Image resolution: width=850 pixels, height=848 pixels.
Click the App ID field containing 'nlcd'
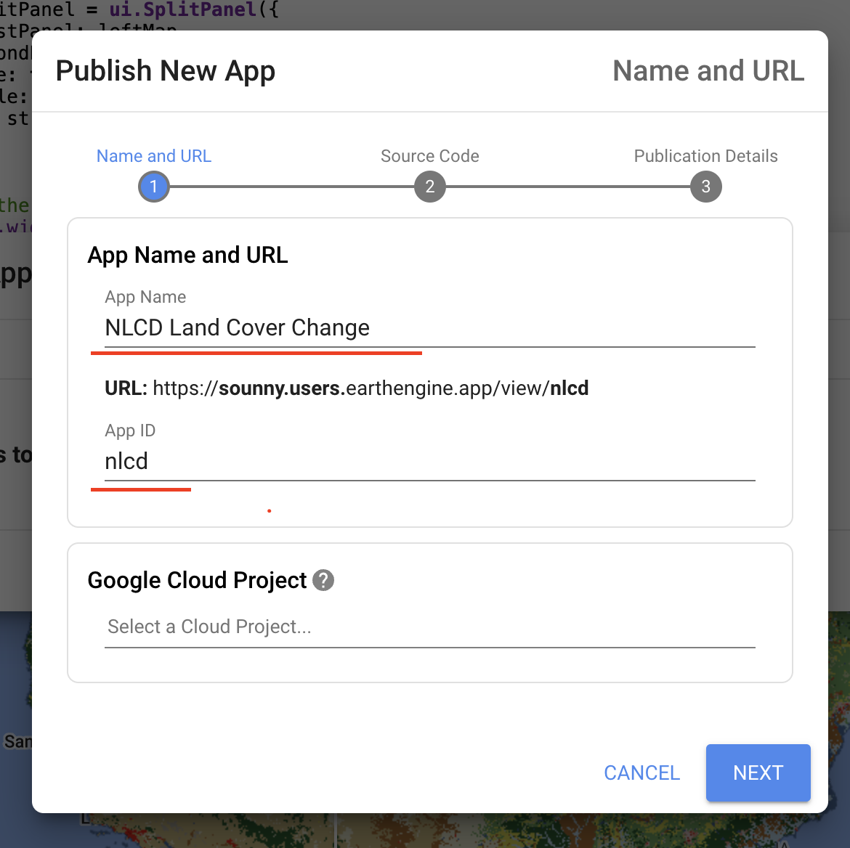[429, 462]
